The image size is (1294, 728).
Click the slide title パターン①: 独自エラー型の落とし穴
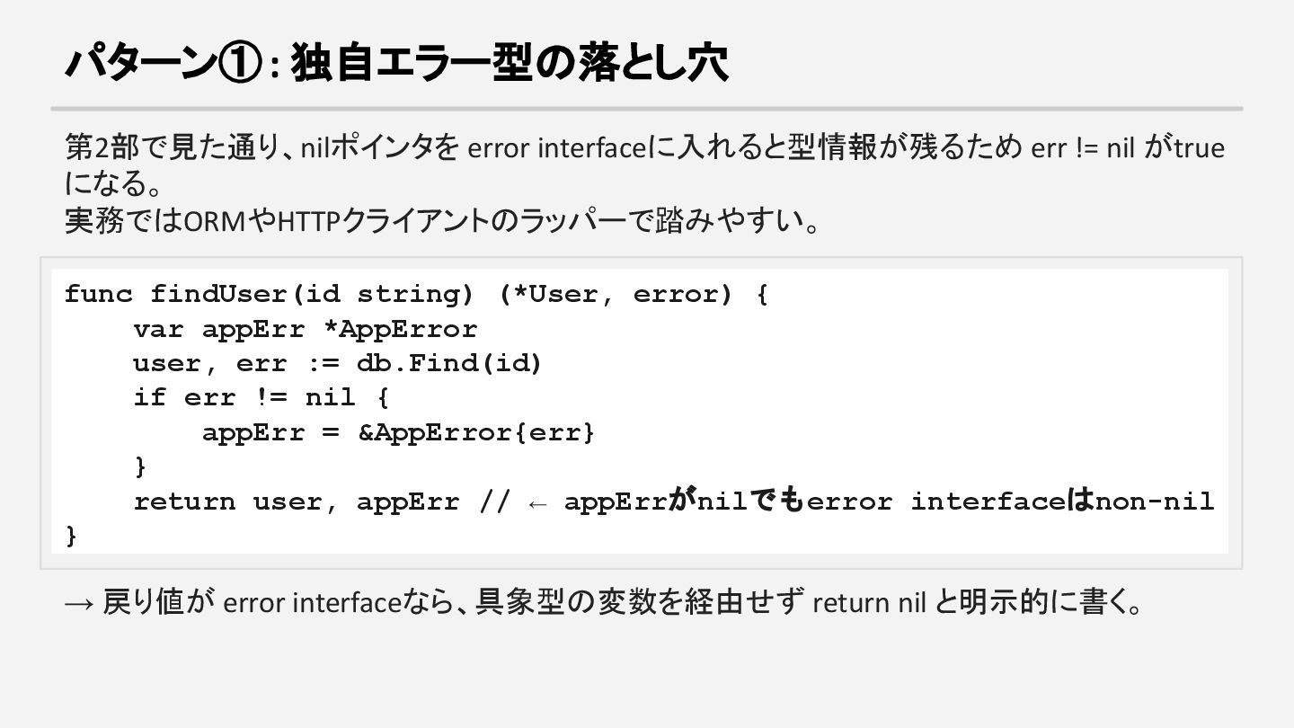point(395,64)
